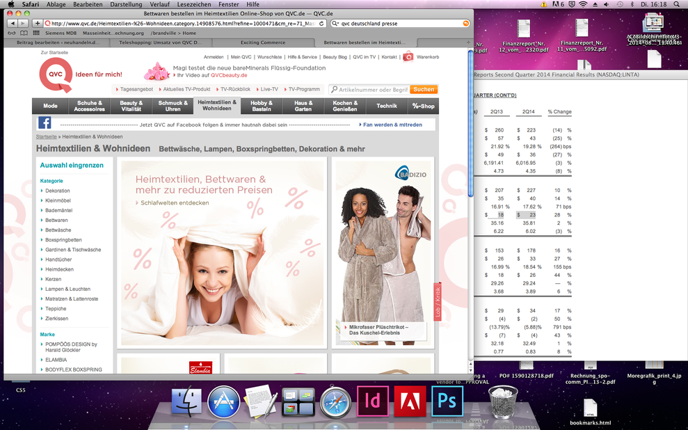Reload the page using the address bar icon
Viewport: 688px width, 430px height.
[x=321, y=24]
